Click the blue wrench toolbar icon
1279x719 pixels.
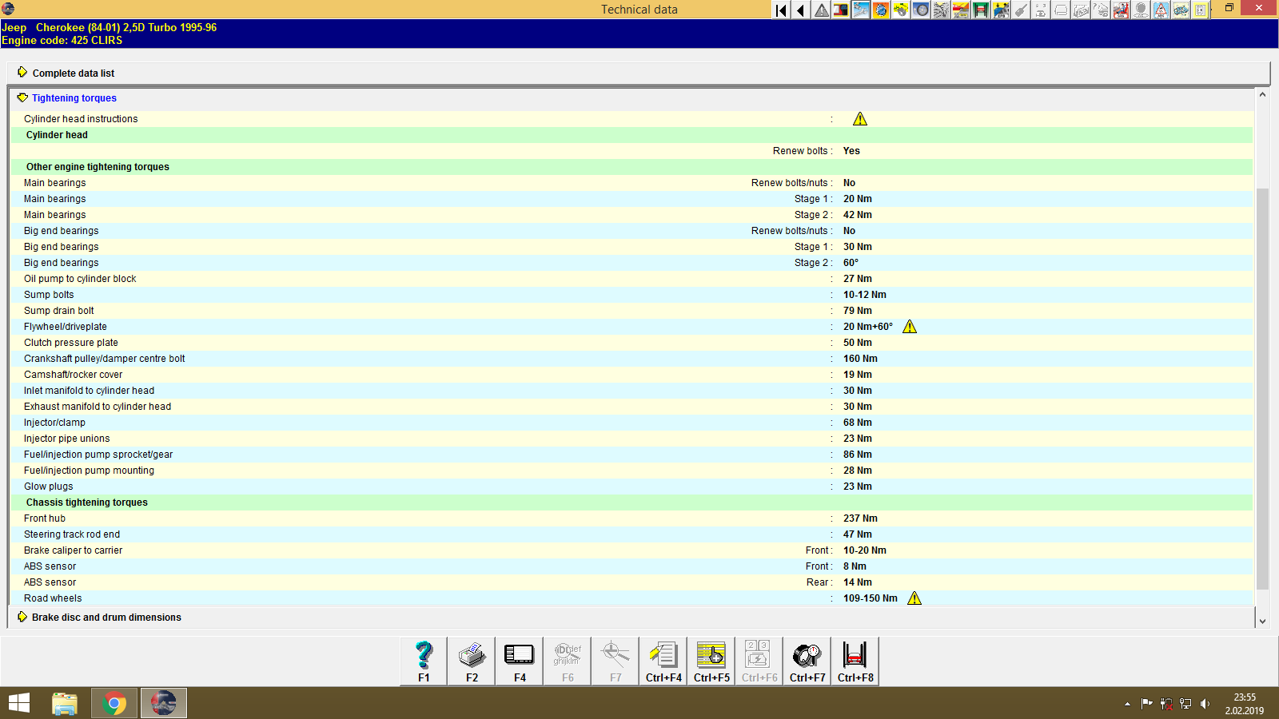[x=861, y=10]
